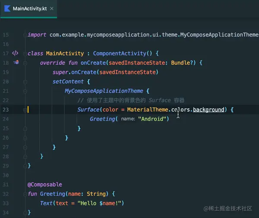Close the MainActivity.kt tab
The image size is (259, 218).
pos(52,9)
